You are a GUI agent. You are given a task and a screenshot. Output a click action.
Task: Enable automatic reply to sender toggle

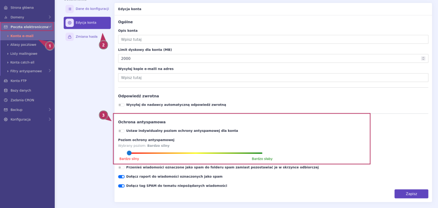[121, 105]
